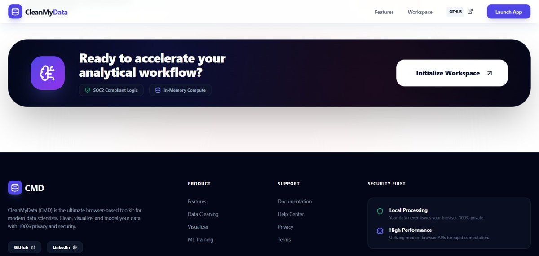Open the Features navigation link in header
Image resolution: width=539 pixels, height=256 pixels.
pyautogui.click(x=384, y=12)
